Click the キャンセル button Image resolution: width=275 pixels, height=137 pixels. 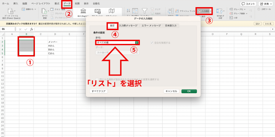coord(172,91)
